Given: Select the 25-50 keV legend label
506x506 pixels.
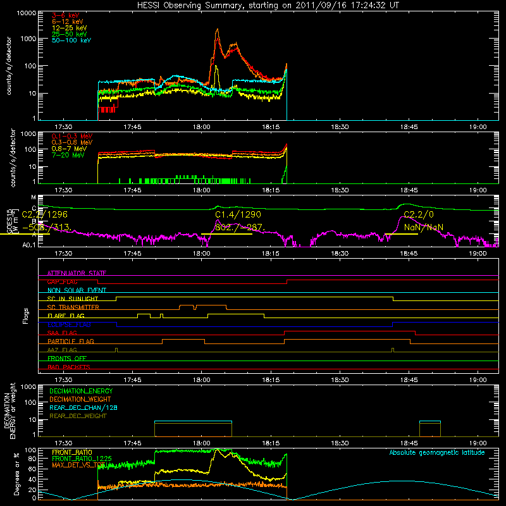Looking at the screenshot, I should click(70, 34).
